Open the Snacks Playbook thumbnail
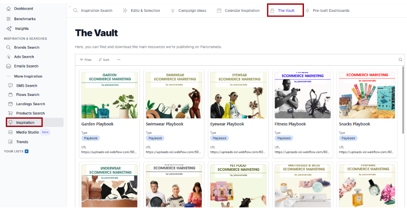Image resolution: width=407 pixels, height=208 pixels. [367, 95]
